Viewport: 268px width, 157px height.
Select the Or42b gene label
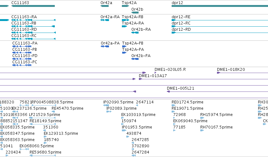(137, 9)
